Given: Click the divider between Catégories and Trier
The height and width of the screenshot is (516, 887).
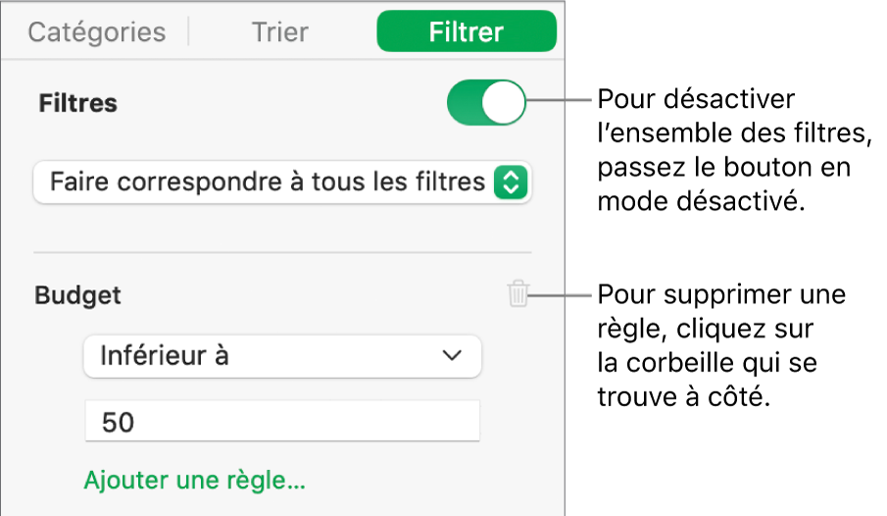Looking at the screenshot, I should [x=188, y=32].
